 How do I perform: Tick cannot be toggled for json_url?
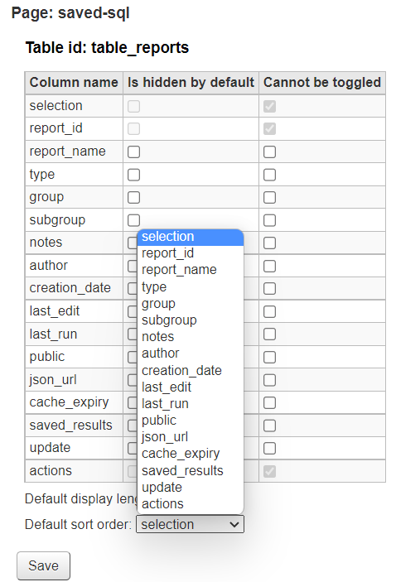coord(270,380)
